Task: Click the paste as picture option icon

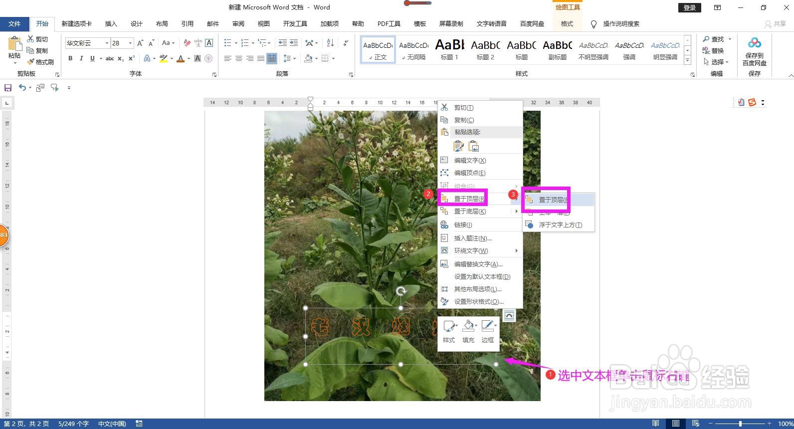Action: click(473, 146)
